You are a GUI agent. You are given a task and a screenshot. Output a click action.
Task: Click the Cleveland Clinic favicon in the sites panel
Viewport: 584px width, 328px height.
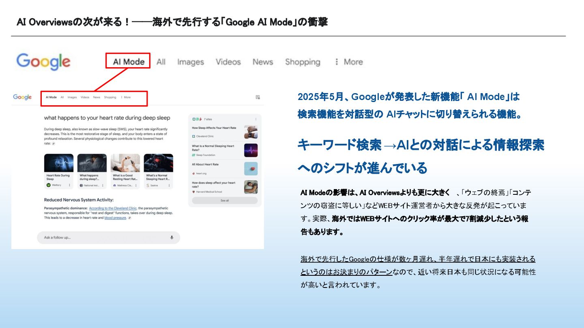click(x=194, y=136)
